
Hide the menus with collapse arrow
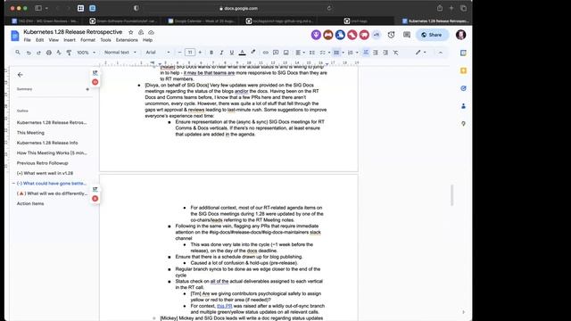440,53
